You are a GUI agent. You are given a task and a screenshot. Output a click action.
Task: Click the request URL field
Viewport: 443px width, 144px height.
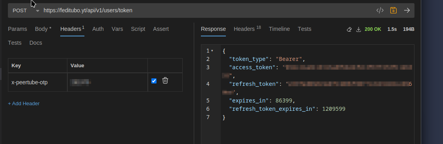[x=208, y=10]
